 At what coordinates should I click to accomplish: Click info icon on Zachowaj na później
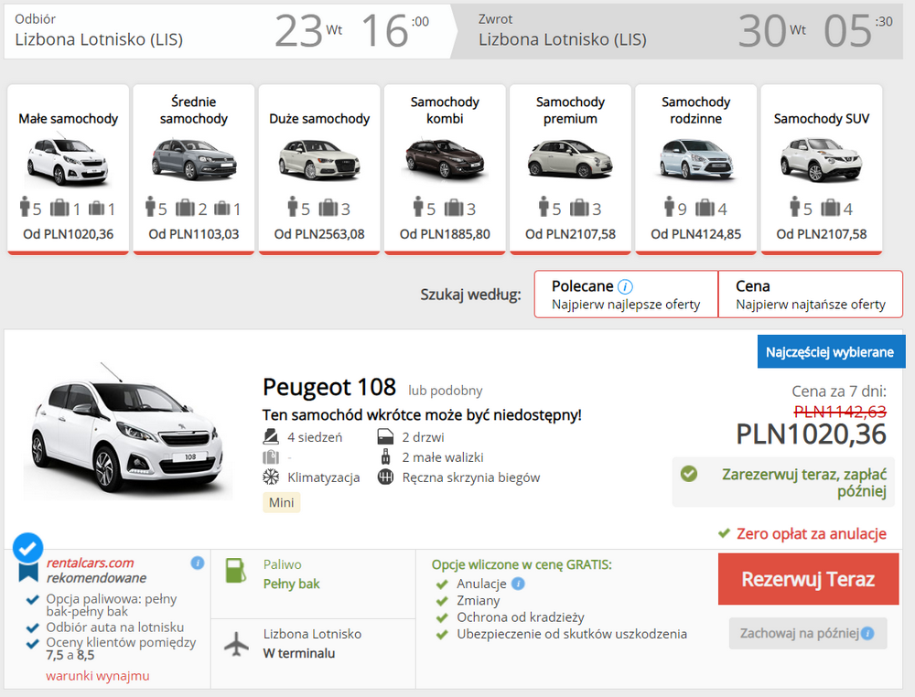(867, 633)
